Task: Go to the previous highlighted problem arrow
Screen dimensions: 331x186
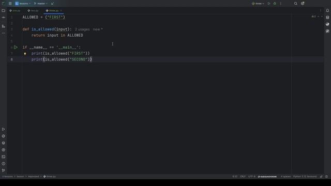Action: pyautogui.click(x=318, y=17)
